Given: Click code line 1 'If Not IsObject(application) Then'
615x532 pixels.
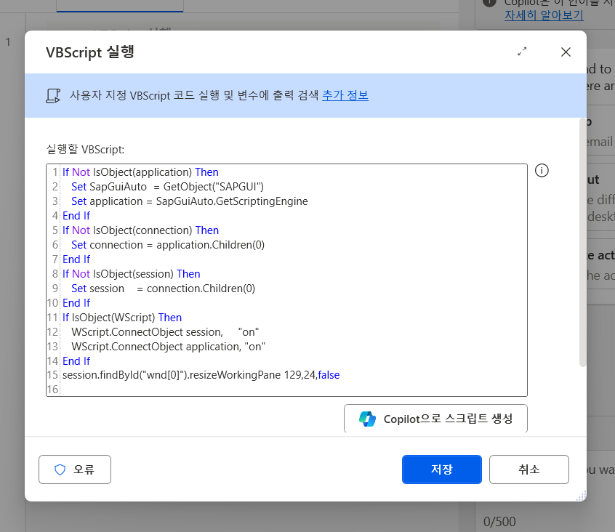Looking at the screenshot, I should point(140,172).
